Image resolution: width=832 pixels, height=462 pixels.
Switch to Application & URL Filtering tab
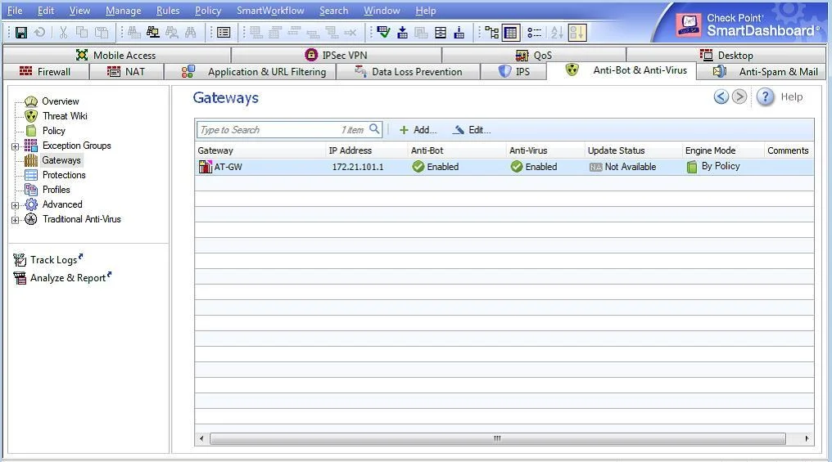[250, 71]
